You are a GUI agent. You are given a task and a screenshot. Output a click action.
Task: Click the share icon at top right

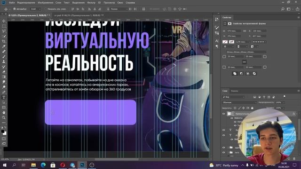pos(297,9)
